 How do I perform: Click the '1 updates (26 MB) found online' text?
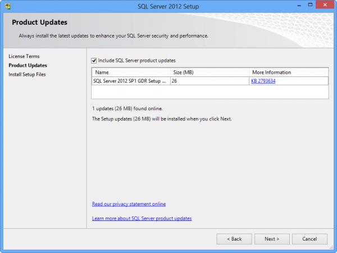coord(127,109)
